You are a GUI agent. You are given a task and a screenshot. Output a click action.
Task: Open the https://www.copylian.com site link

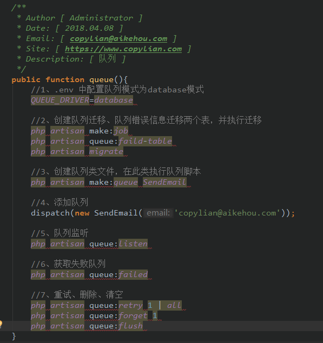click(123, 49)
